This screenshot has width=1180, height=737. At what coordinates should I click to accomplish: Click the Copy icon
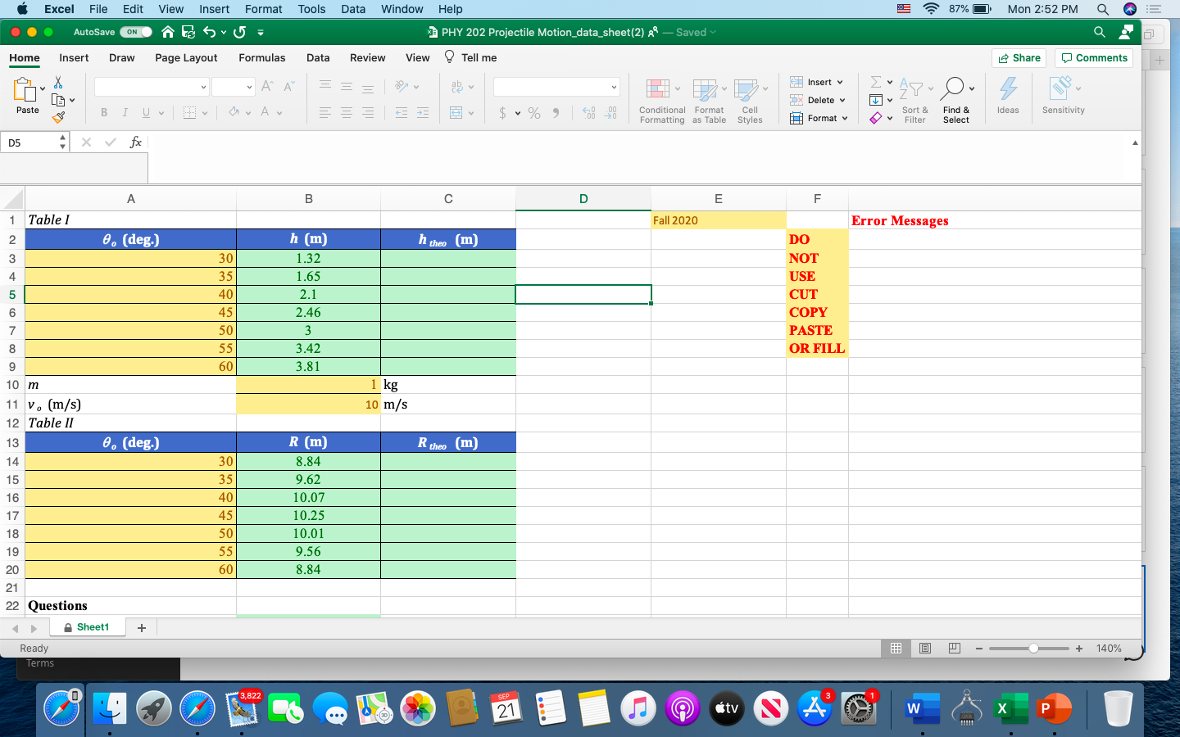coord(59,100)
